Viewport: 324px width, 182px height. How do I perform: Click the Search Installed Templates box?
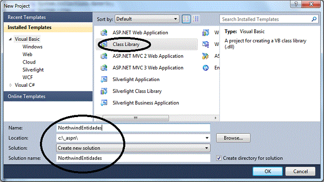coord(268,19)
